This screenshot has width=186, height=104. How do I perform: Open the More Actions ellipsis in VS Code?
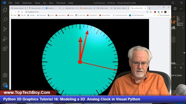(x=181, y=9)
